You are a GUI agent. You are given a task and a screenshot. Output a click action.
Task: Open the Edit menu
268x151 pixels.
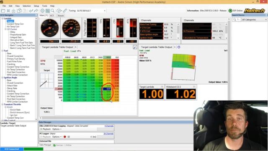[x=10, y=6]
